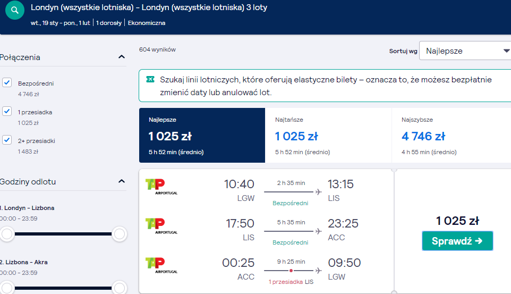Click the green search magnifier icon

(15, 10)
